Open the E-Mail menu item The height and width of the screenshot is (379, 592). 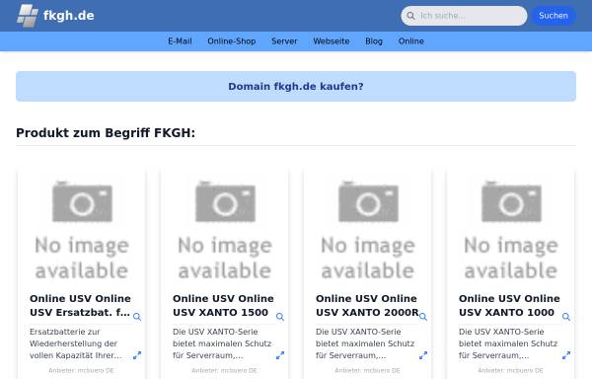(181, 41)
